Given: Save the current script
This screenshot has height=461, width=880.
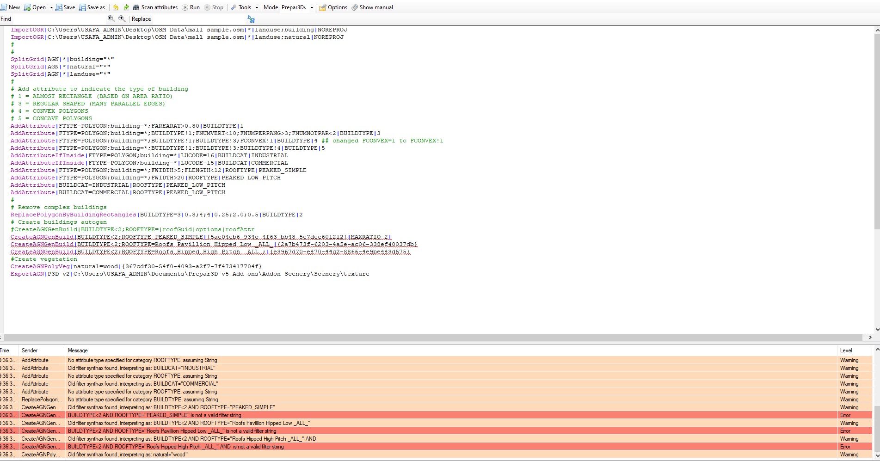Looking at the screenshot, I should [65, 7].
